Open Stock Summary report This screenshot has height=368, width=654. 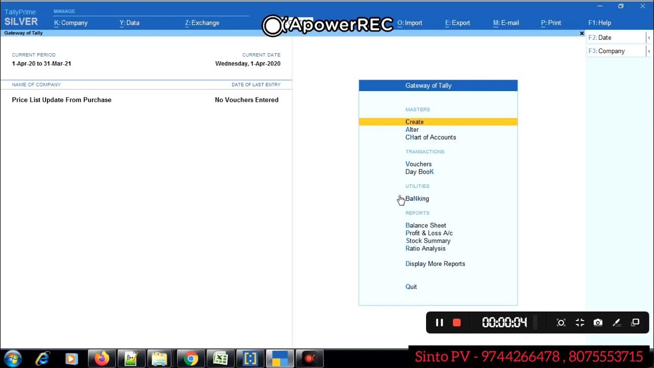(428, 241)
